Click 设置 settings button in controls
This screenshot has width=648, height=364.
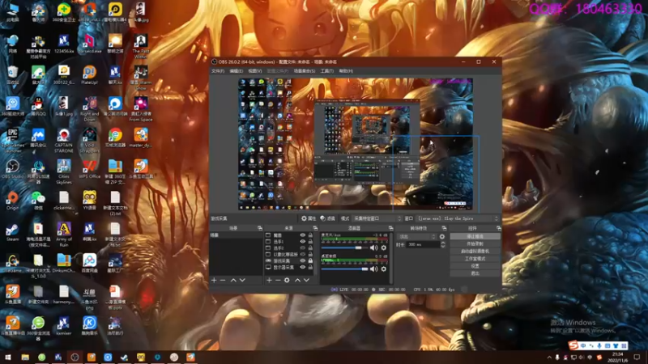point(475,266)
